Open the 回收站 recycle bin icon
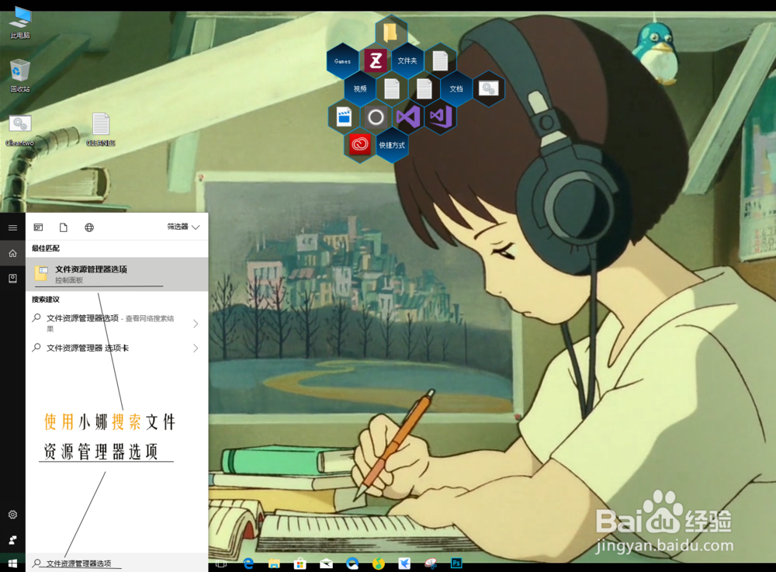Viewport: 776px width, 572px height. tap(20, 75)
